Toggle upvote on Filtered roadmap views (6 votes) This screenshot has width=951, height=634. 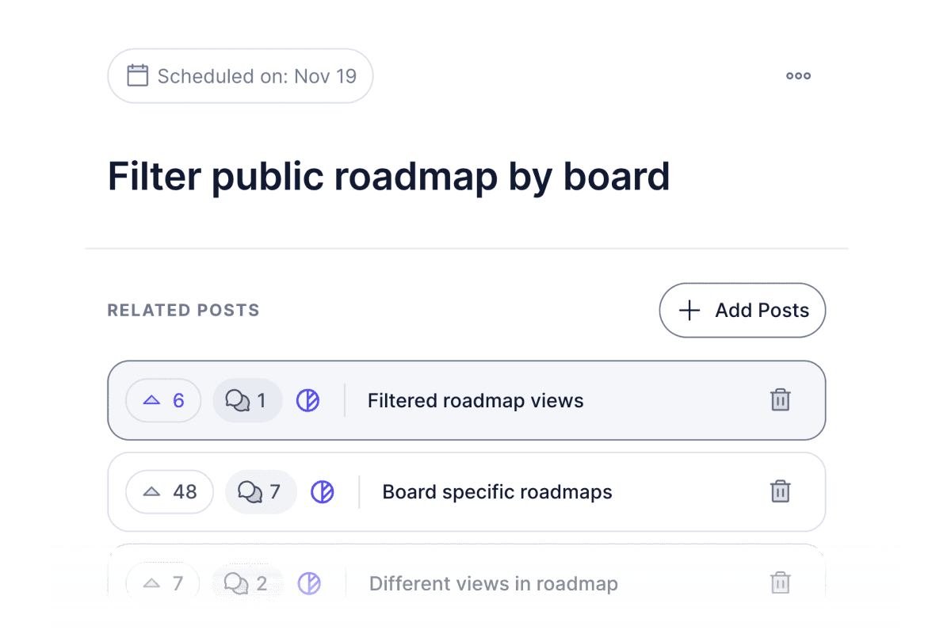[x=163, y=400]
